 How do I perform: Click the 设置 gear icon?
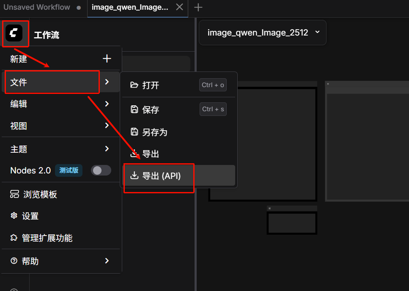[x=14, y=215]
